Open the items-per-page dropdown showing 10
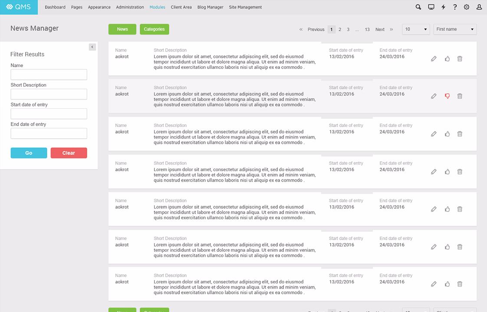487x312 pixels. click(416, 29)
